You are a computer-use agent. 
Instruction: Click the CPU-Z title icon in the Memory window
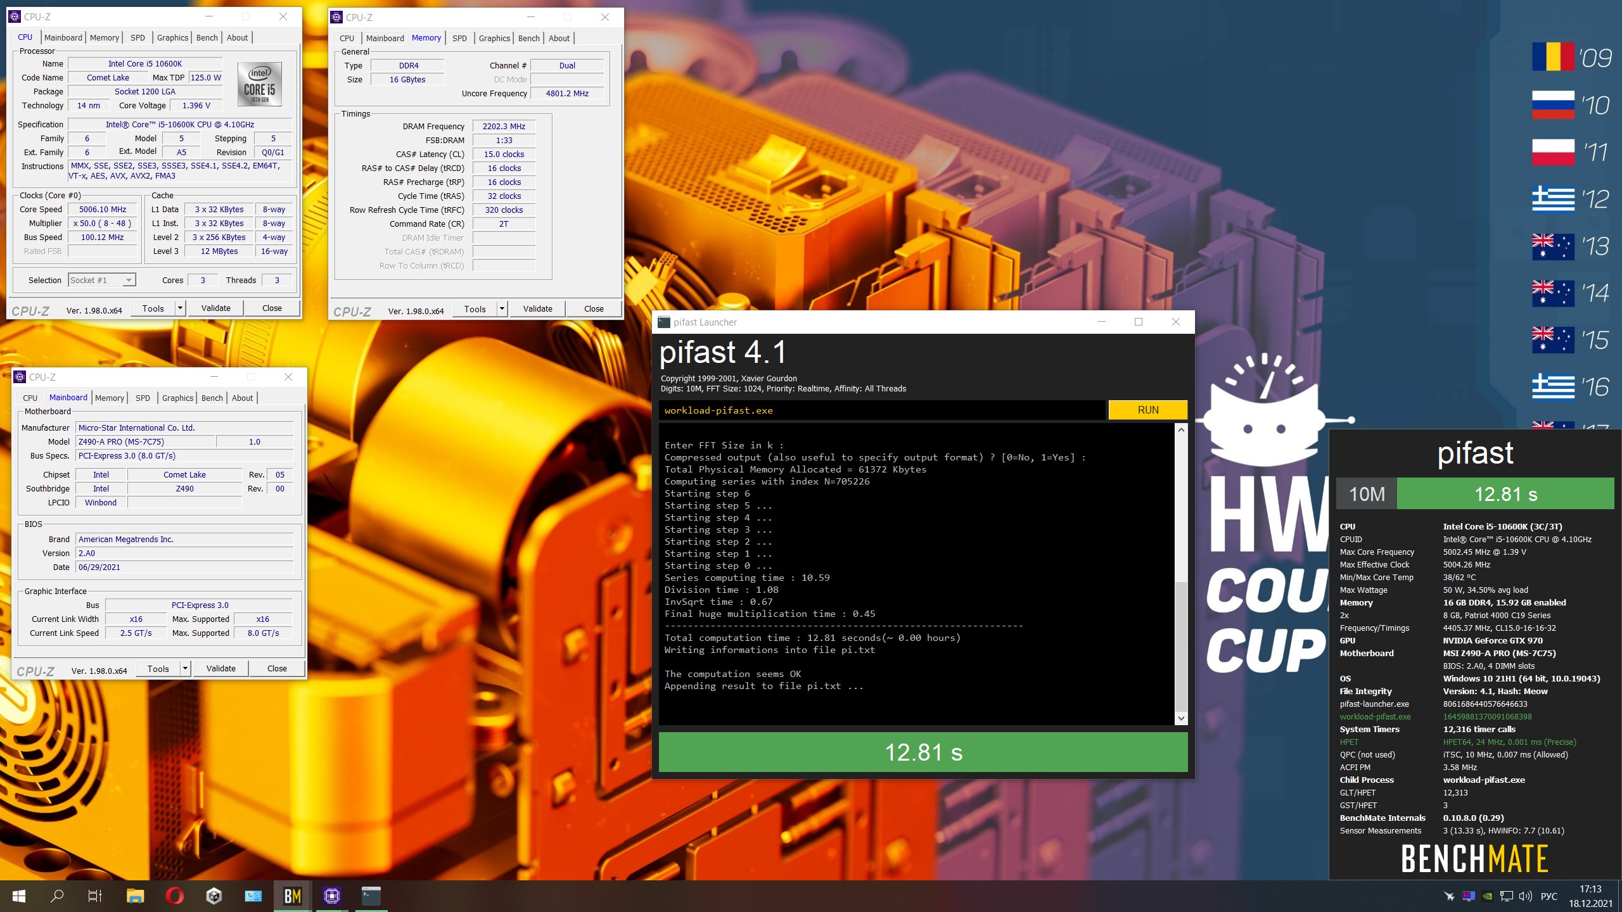point(336,17)
